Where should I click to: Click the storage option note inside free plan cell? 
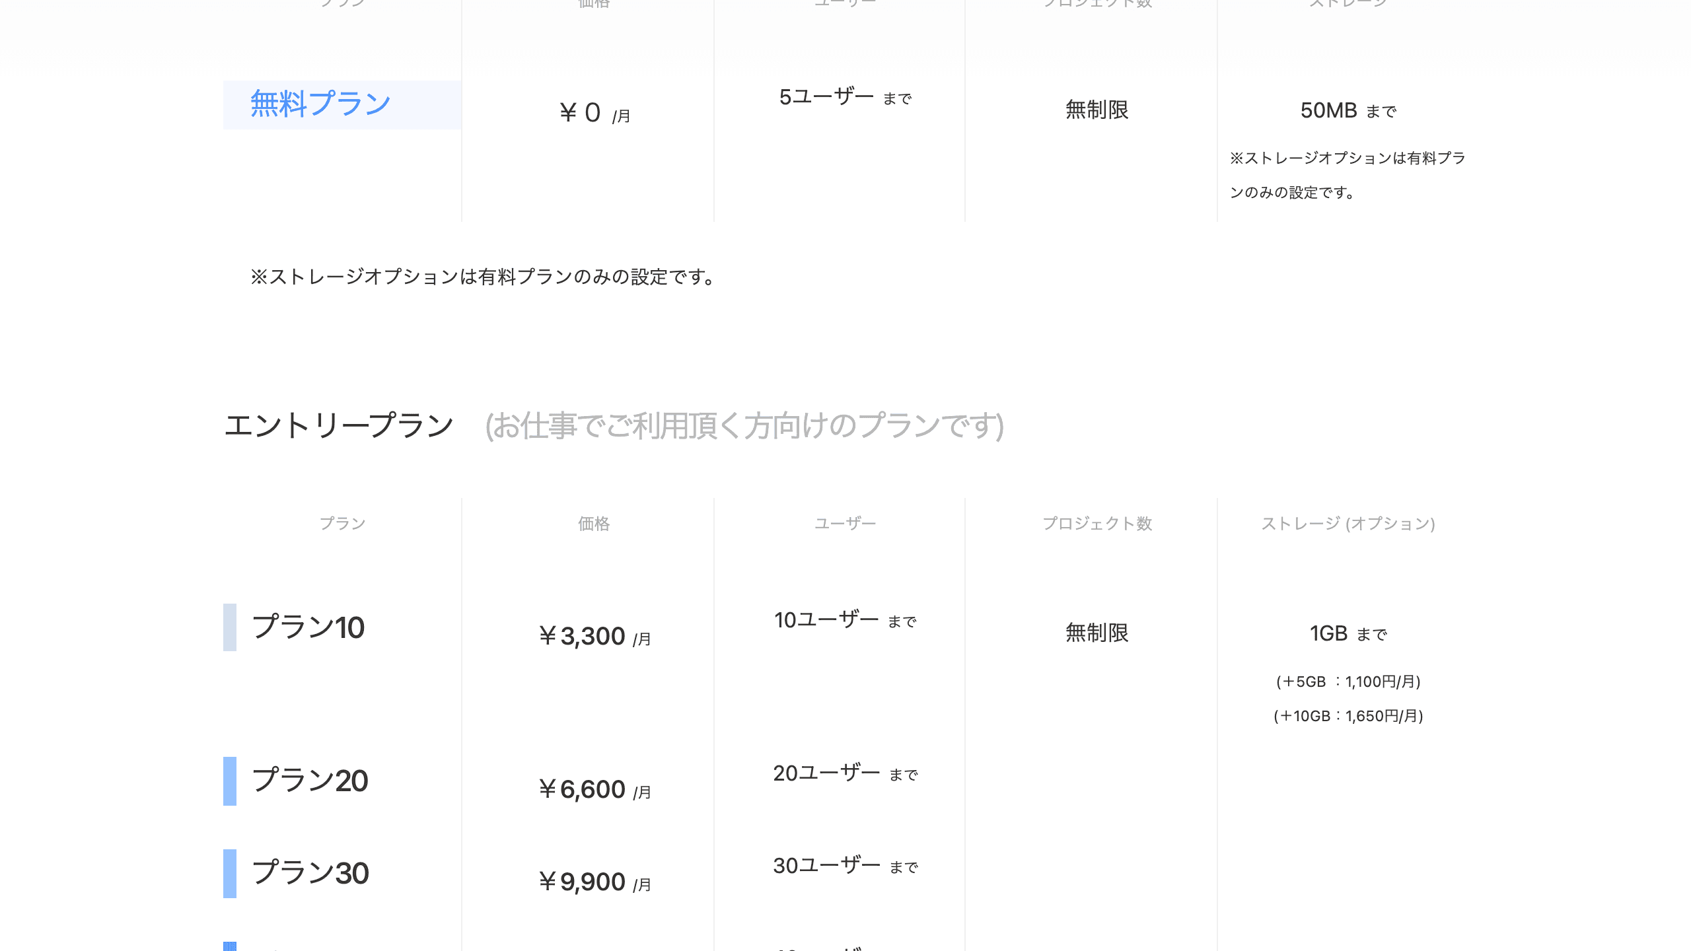(1348, 175)
